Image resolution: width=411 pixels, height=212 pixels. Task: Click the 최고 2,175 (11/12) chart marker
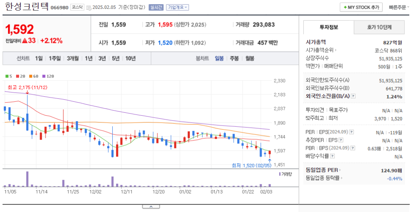click(x=28, y=87)
